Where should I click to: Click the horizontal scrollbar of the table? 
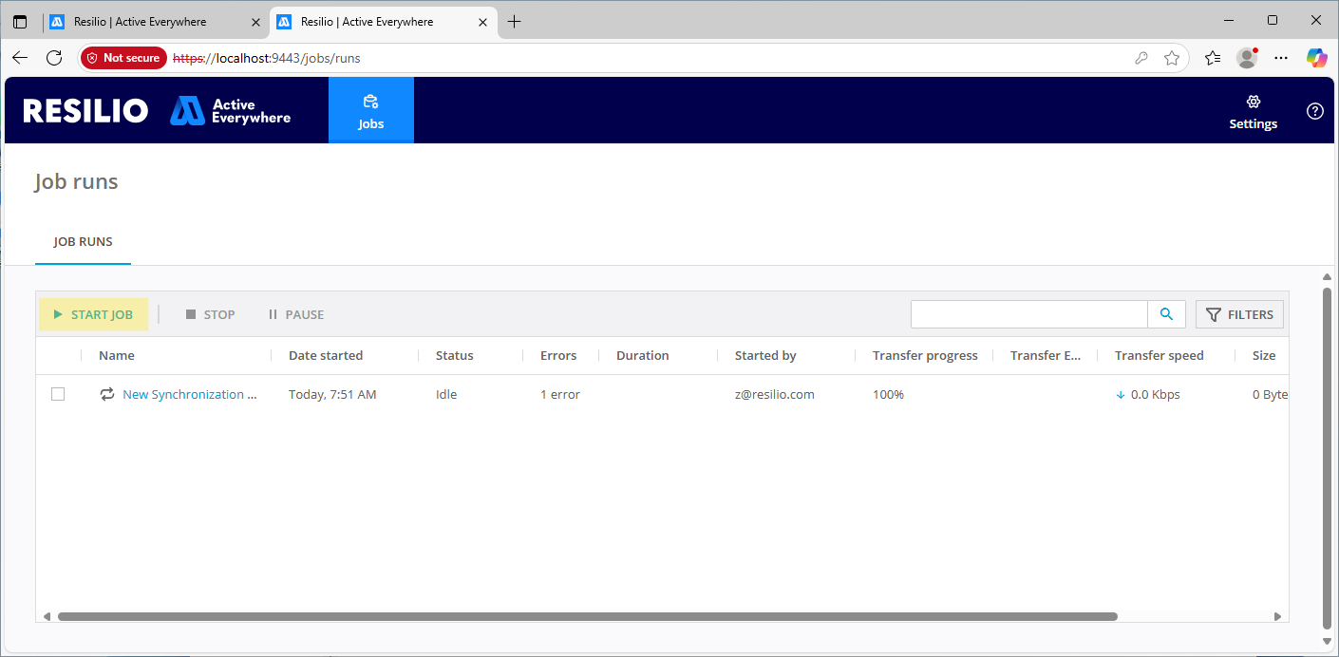[x=587, y=616]
